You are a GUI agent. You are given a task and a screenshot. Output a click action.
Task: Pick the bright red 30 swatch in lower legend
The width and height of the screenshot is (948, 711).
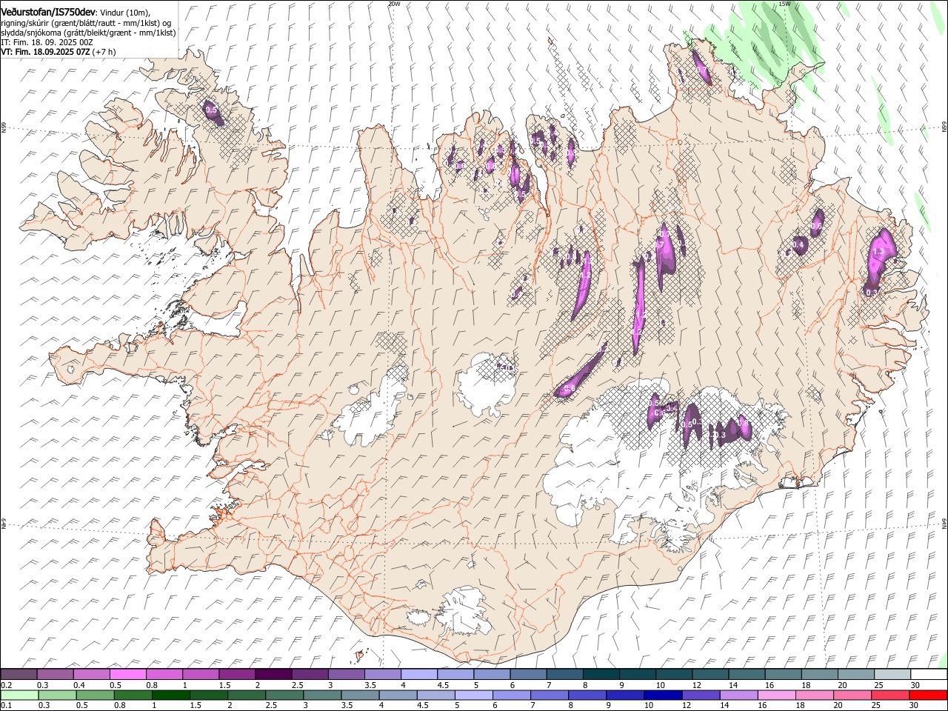[927, 695]
